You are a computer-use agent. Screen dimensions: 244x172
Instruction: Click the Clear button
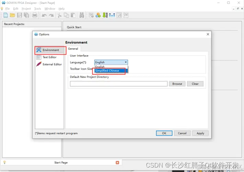[x=195, y=84]
